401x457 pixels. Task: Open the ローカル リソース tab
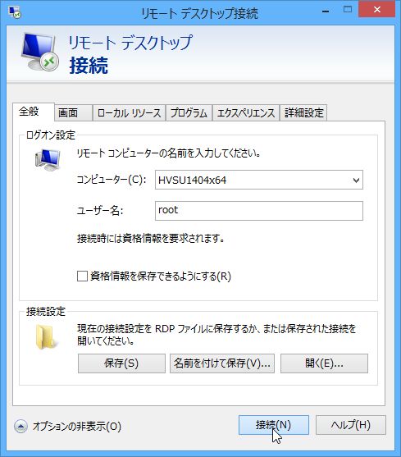pos(129,112)
